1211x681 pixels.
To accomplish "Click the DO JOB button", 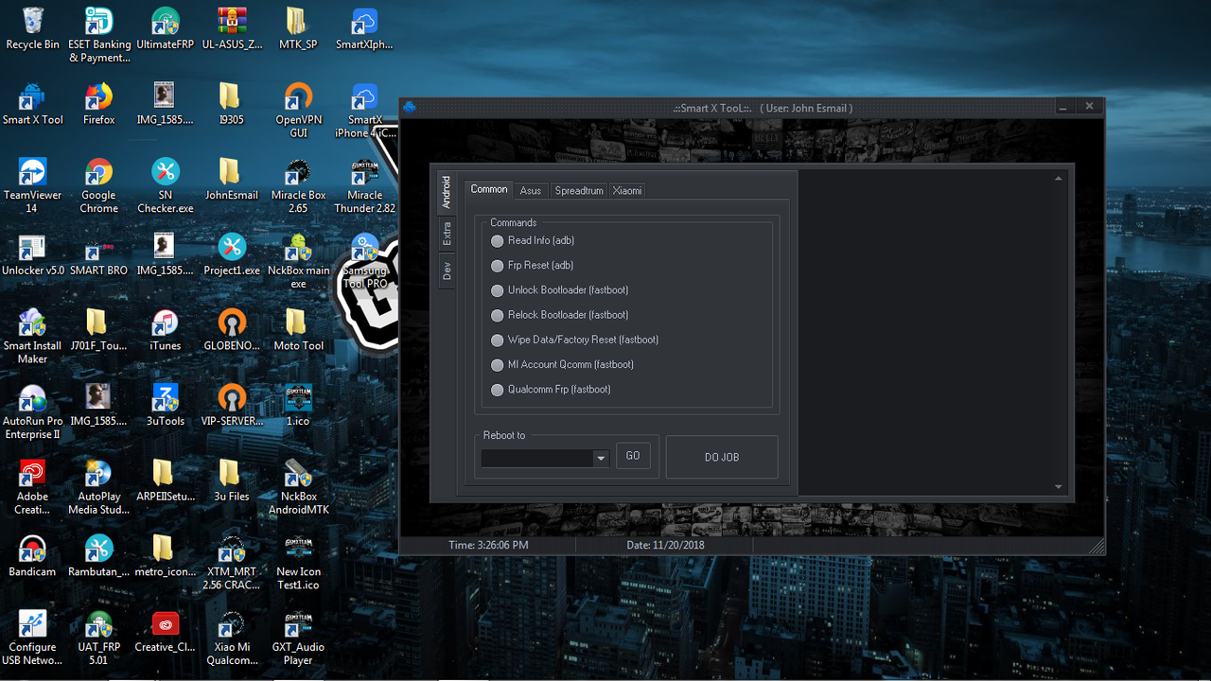I will (722, 457).
